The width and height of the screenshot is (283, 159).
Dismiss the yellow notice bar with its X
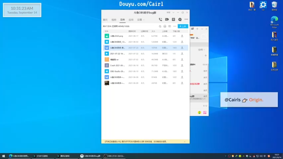click(x=184, y=142)
